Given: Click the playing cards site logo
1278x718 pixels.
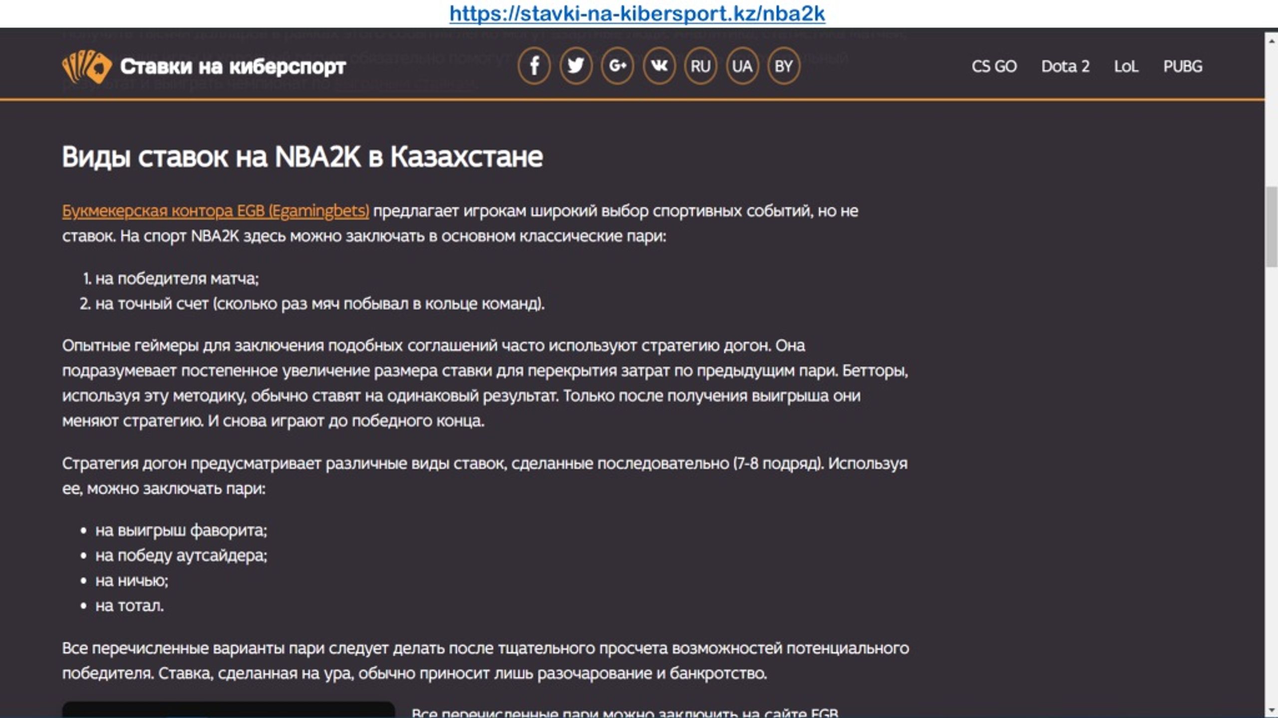Looking at the screenshot, I should click(86, 66).
